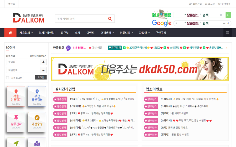236x147 pixels.
Task: Click the dark 로그인 button
Action: click(41, 77)
